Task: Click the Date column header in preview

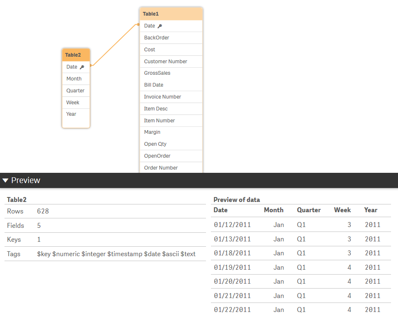Action: click(x=220, y=210)
